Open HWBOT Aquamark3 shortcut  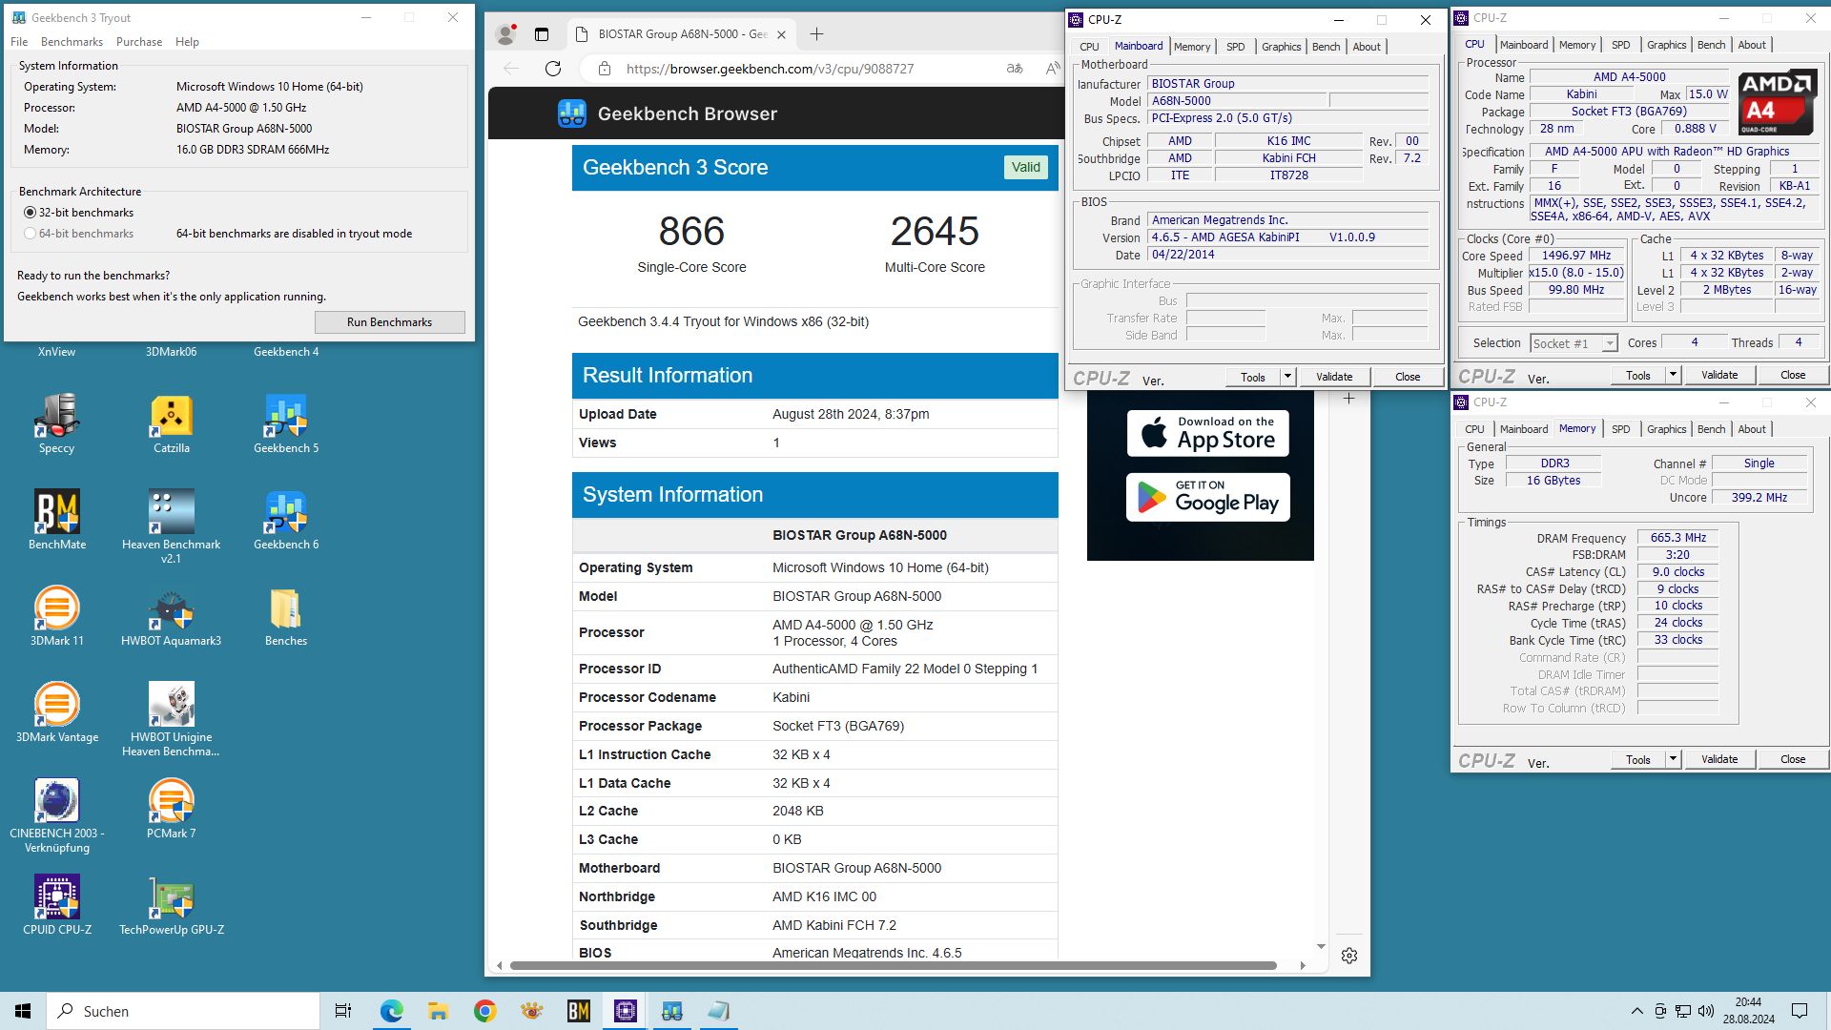pyautogui.click(x=172, y=616)
